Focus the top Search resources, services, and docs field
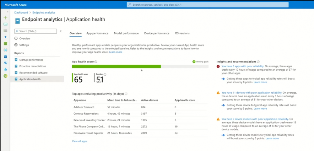 pos(208,5)
